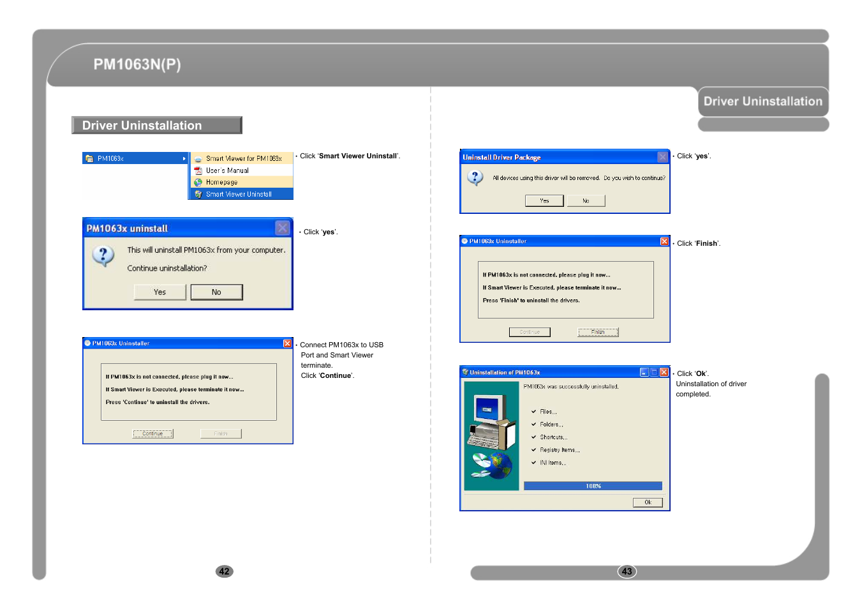Click the User's Manual PDF icon

click(x=198, y=170)
